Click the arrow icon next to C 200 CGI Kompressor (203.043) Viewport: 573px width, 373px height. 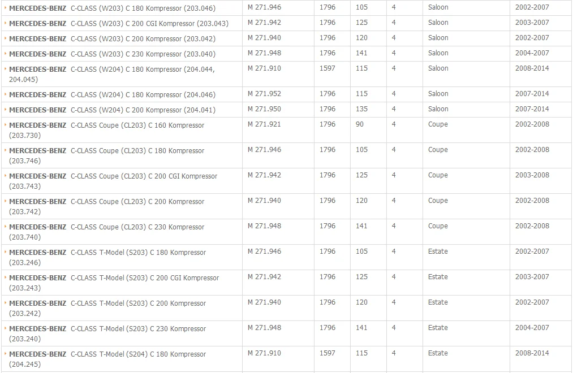click(6, 23)
